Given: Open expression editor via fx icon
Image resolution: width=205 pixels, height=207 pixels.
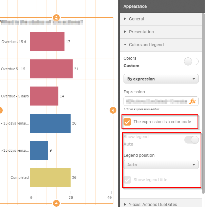Looking at the screenshot, I should (x=192, y=101).
